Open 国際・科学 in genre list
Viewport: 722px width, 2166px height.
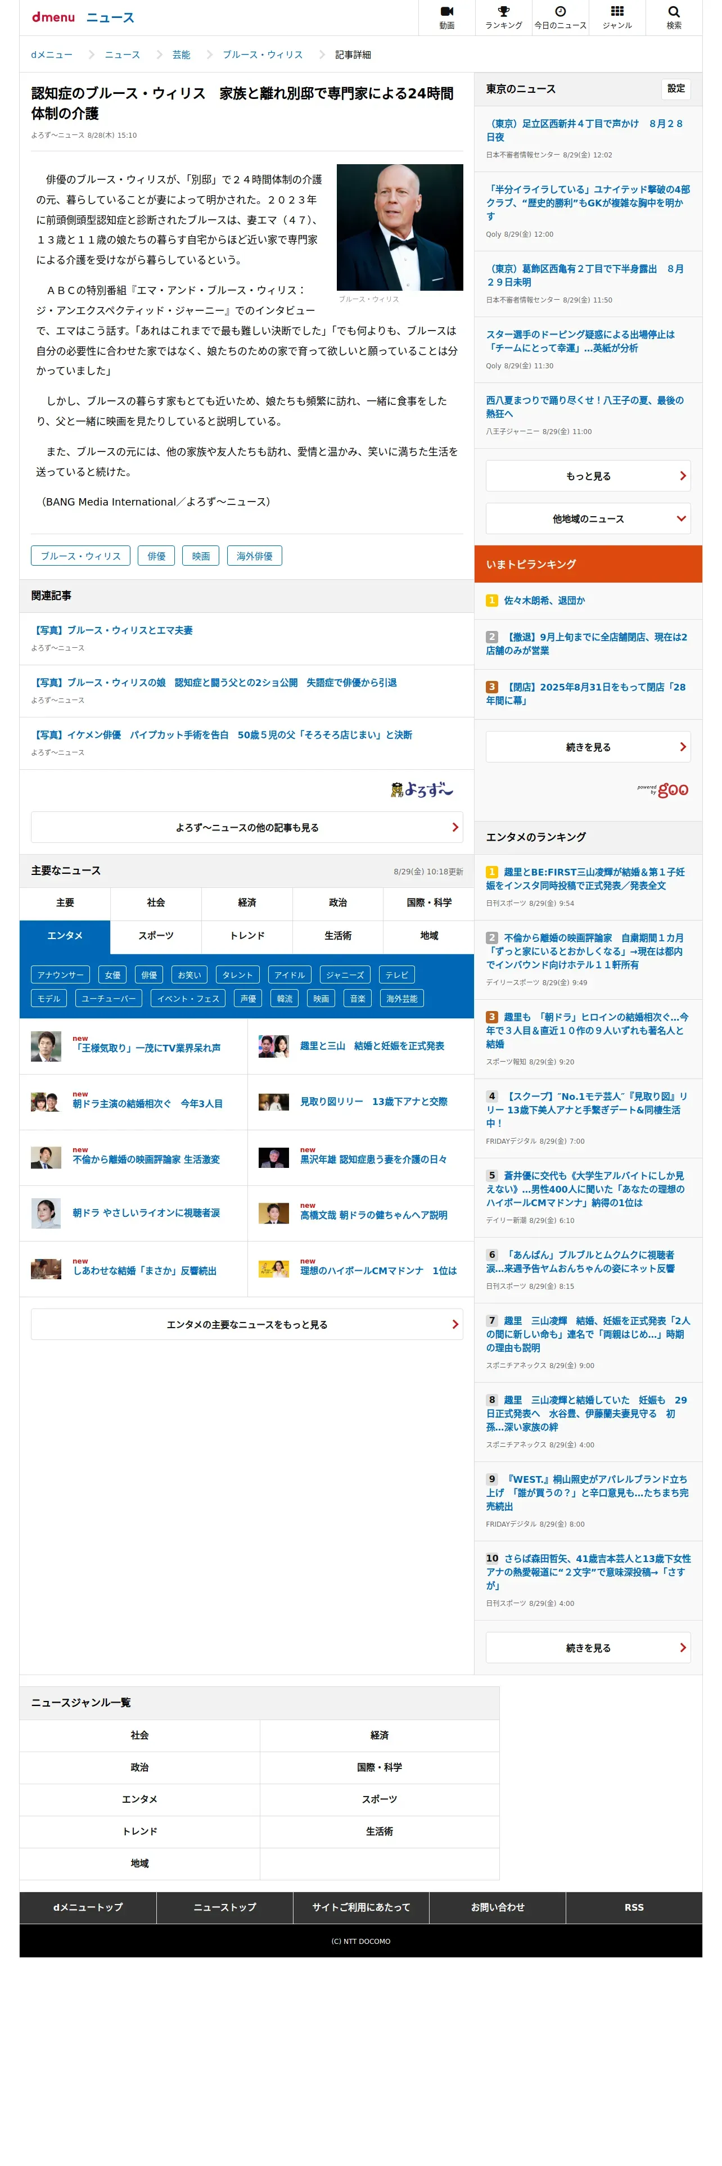pos(380,1767)
